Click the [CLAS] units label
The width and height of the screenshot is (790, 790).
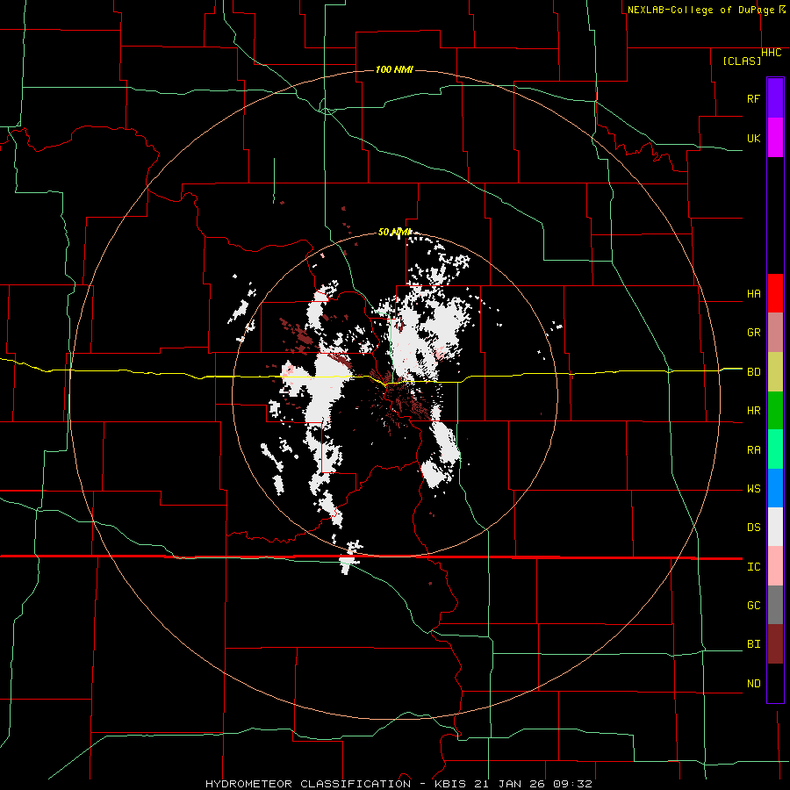(x=742, y=61)
